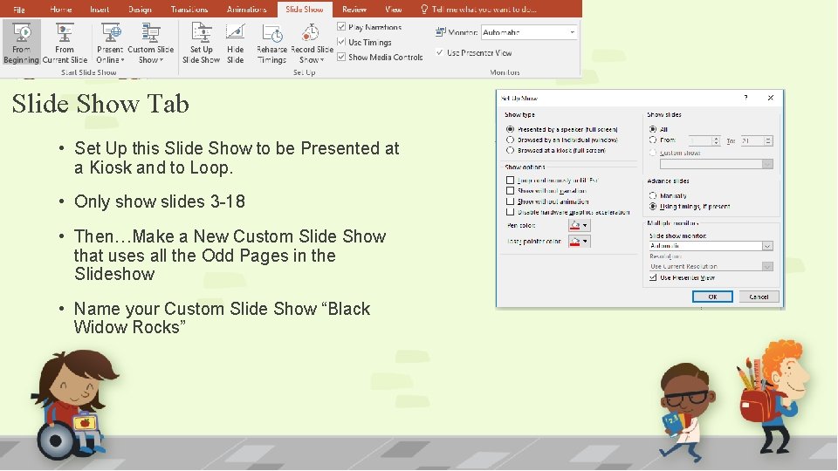The image size is (838, 471).
Task: Click the From slide number field
Action: point(700,140)
